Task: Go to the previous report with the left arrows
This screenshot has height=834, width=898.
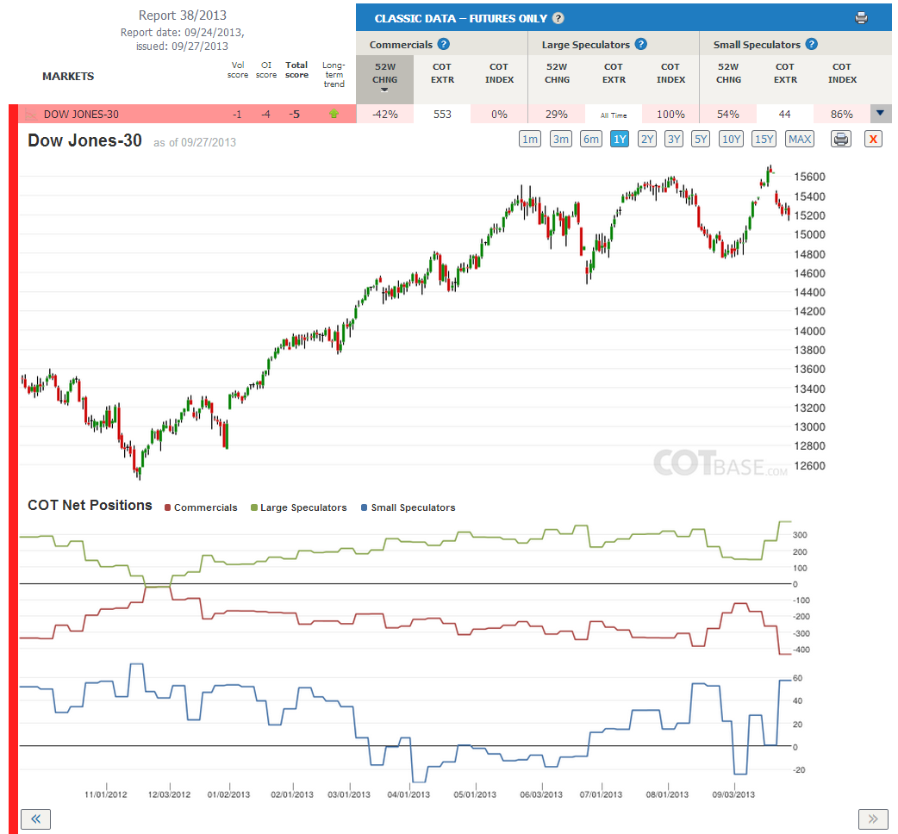Action: tap(35, 819)
